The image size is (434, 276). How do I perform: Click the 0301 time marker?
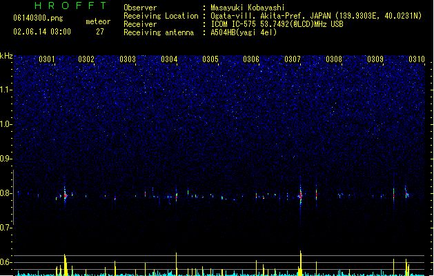[x=47, y=59]
